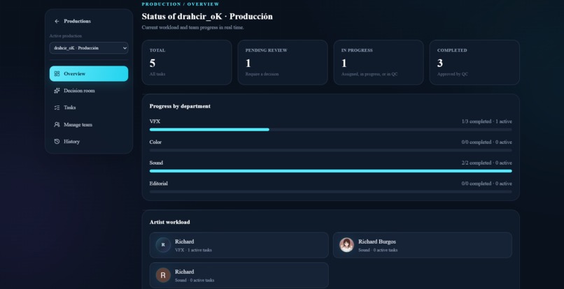Screen dimensions: 564x289
Task: Open the Manage team section
Action: click(x=89, y=124)
